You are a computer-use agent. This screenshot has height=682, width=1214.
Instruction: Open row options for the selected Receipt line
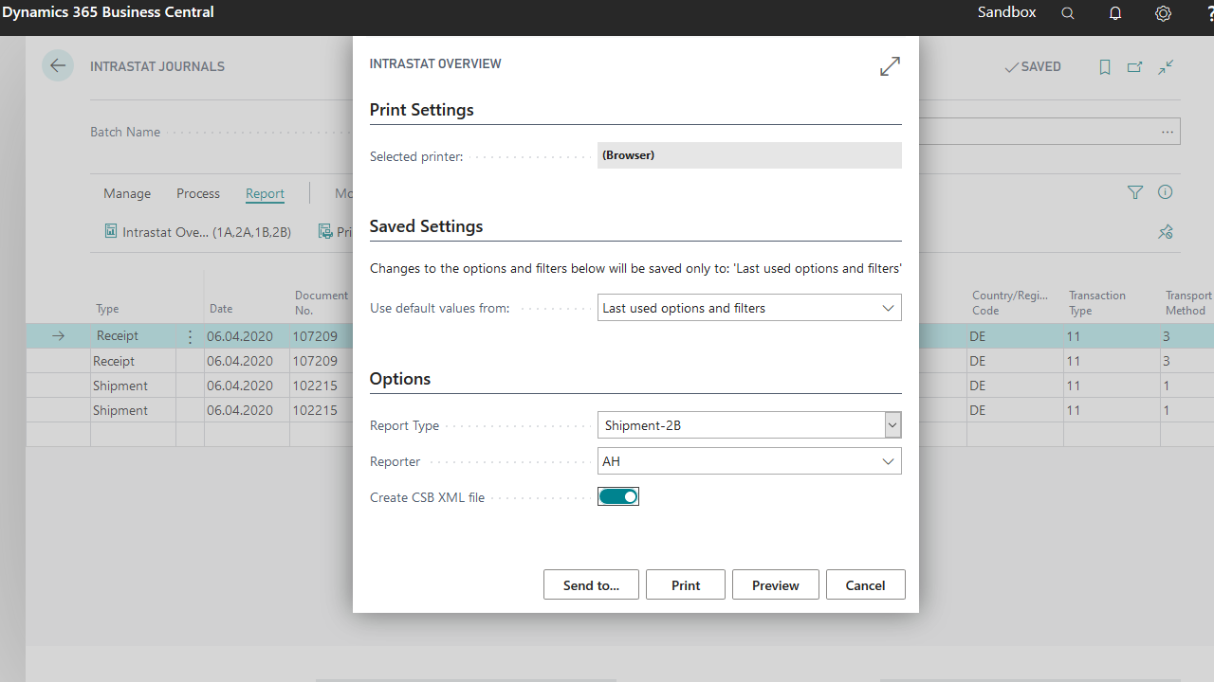tap(190, 336)
